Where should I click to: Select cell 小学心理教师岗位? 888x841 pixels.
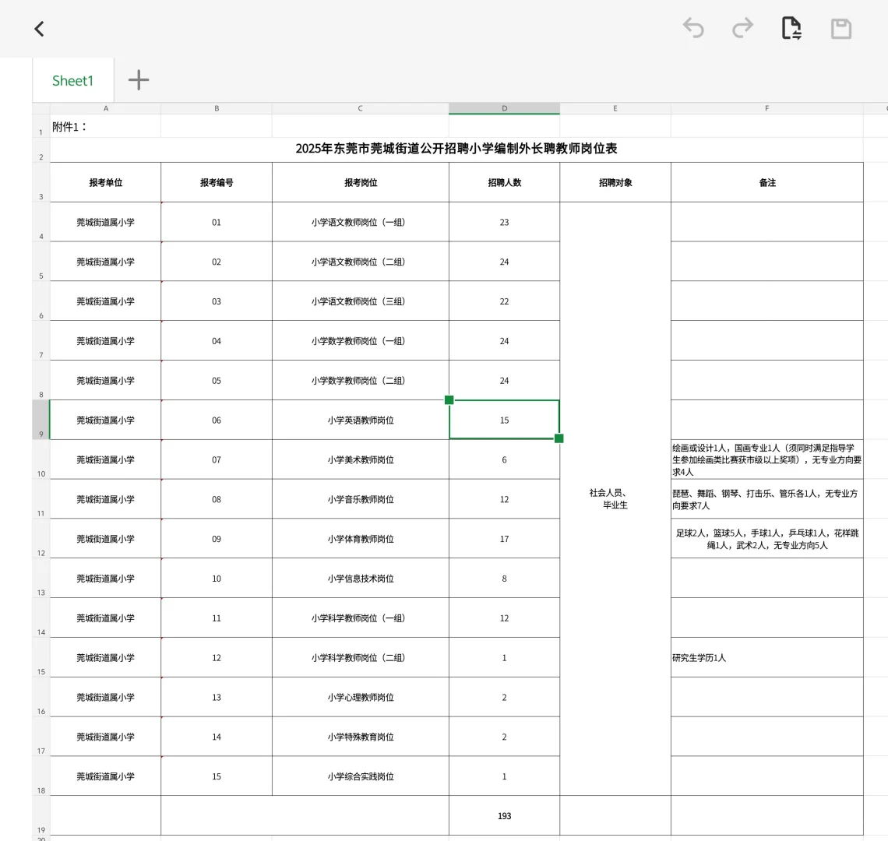click(360, 698)
